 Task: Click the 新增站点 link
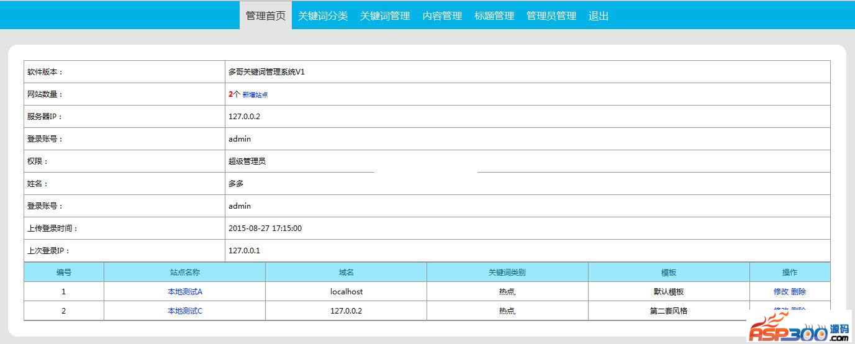pos(255,94)
